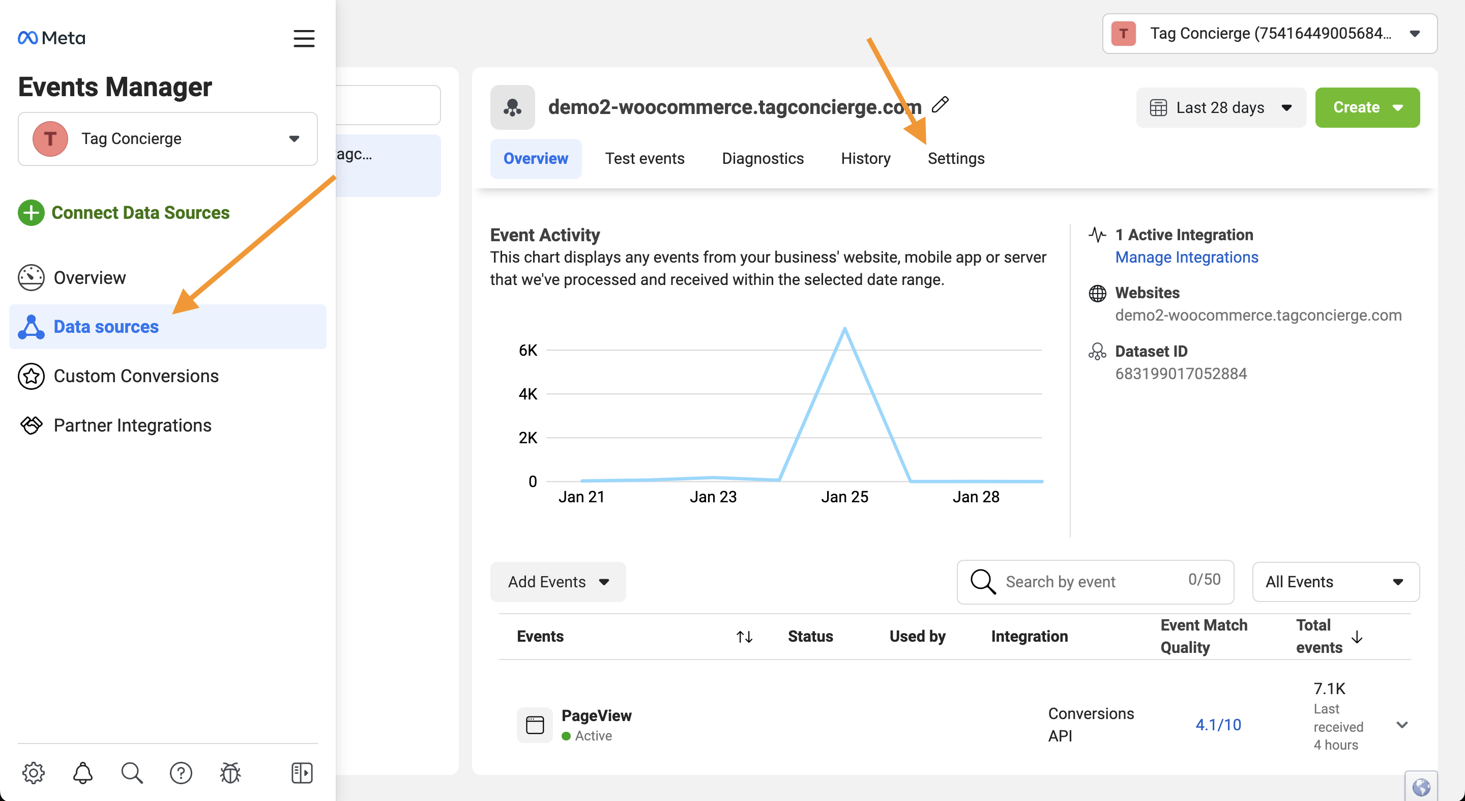Click the Integration column header
This screenshot has height=801, width=1465.
(x=1030, y=636)
